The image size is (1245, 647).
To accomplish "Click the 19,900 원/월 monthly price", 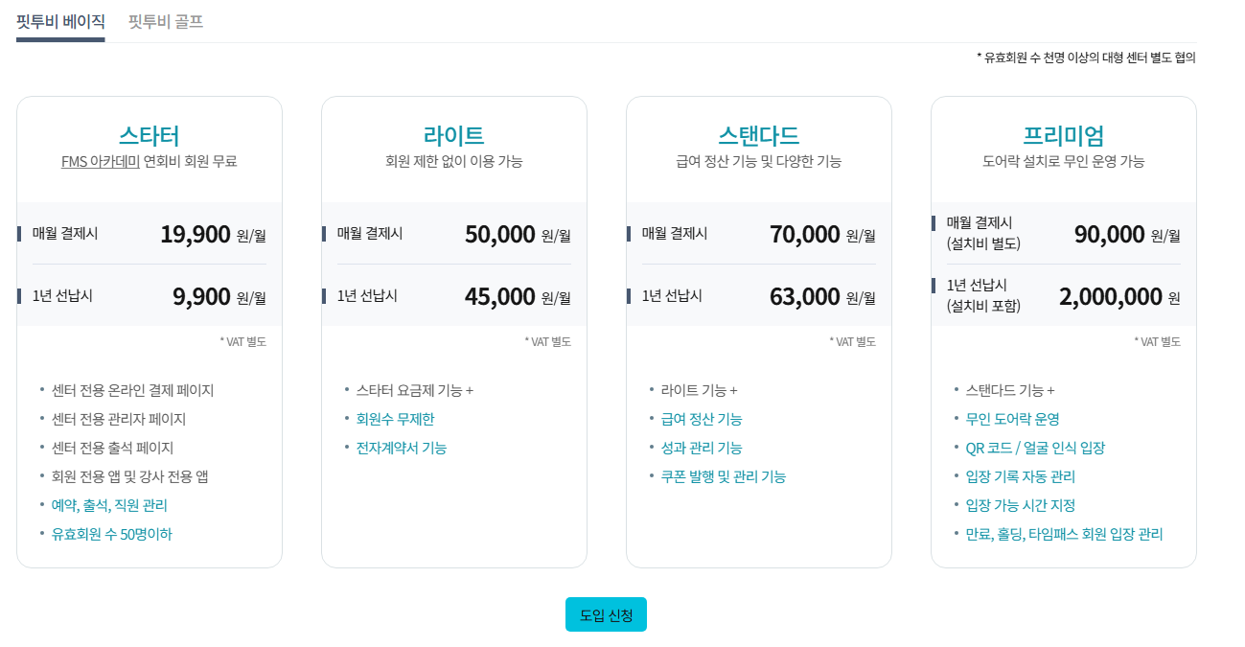I will [x=214, y=234].
